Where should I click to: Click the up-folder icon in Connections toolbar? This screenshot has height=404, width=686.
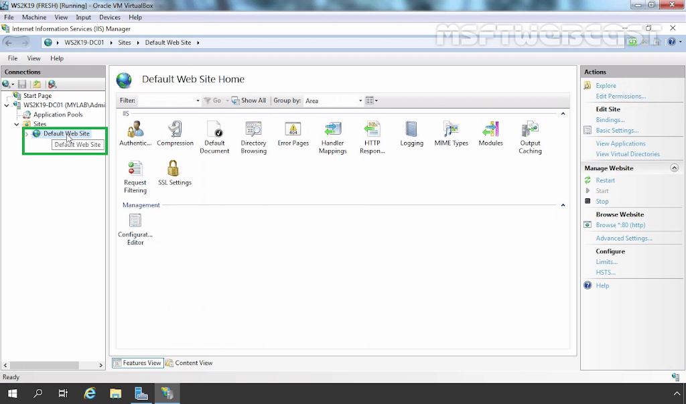tap(37, 84)
